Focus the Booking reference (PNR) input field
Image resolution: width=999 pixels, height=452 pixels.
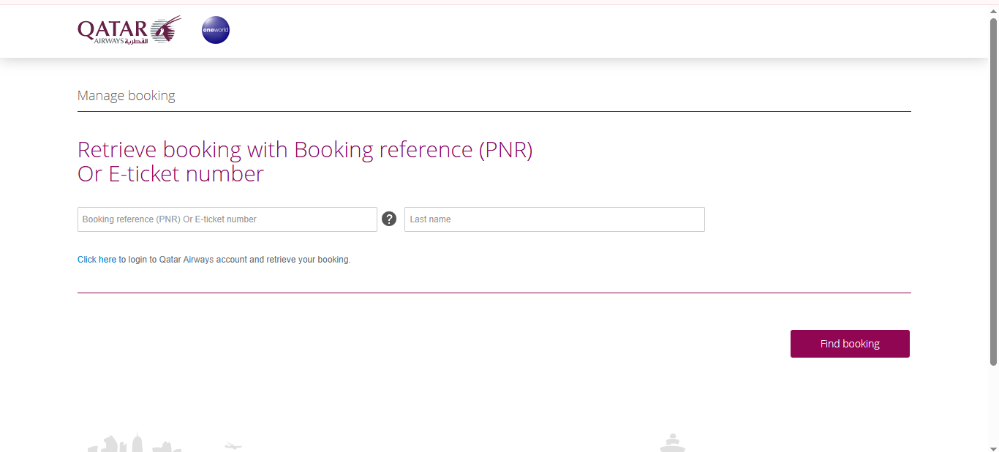[227, 219]
